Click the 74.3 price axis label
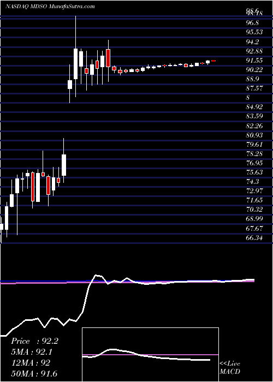Screen dimensions: 273x382 pyautogui.click(x=252, y=182)
